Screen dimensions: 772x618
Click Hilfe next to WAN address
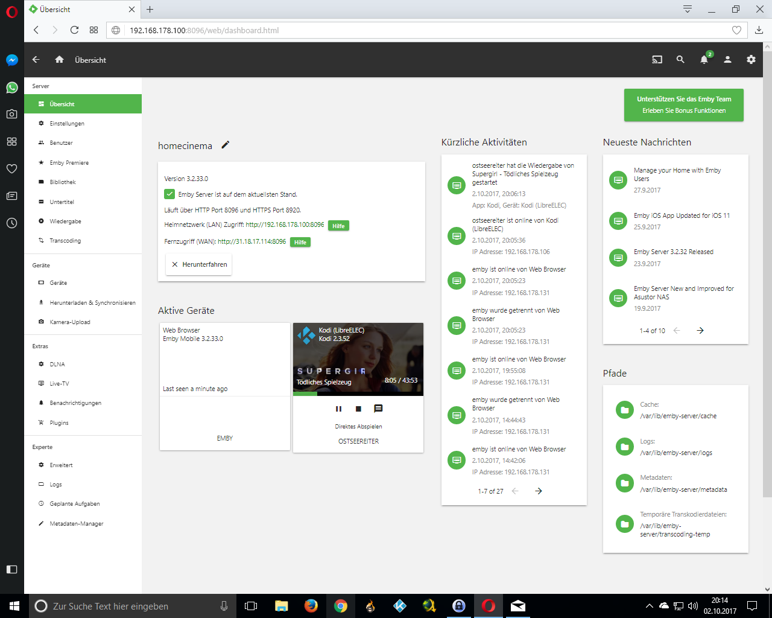click(300, 242)
